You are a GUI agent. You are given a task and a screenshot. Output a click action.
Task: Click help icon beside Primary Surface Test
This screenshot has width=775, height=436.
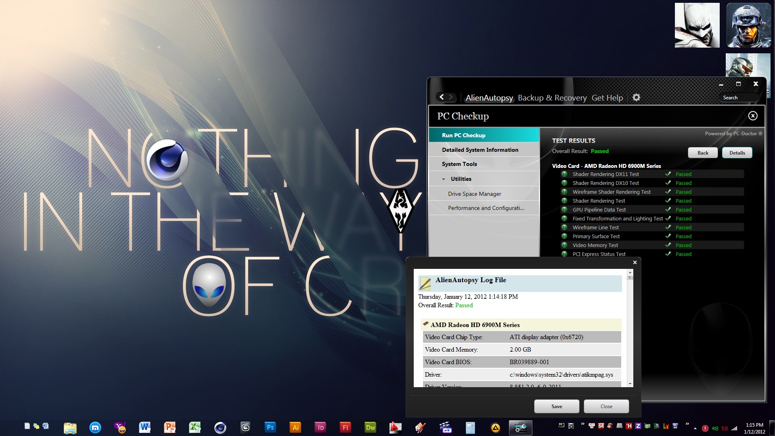coord(564,236)
